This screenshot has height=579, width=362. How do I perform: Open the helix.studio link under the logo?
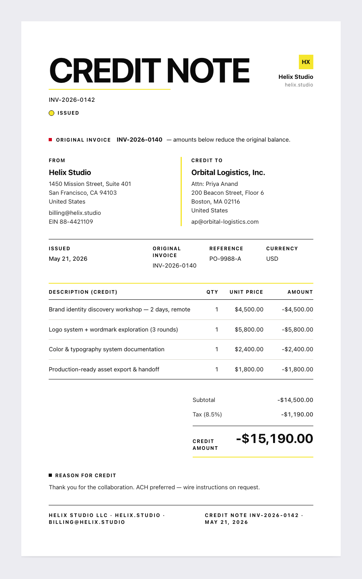299,85
